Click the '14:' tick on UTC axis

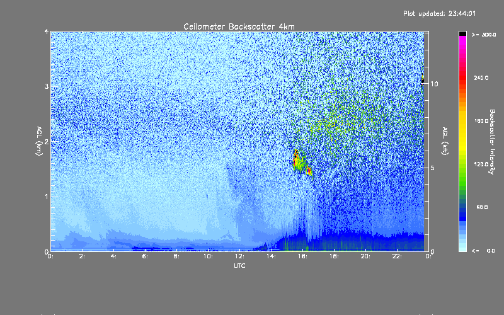tap(271, 256)
